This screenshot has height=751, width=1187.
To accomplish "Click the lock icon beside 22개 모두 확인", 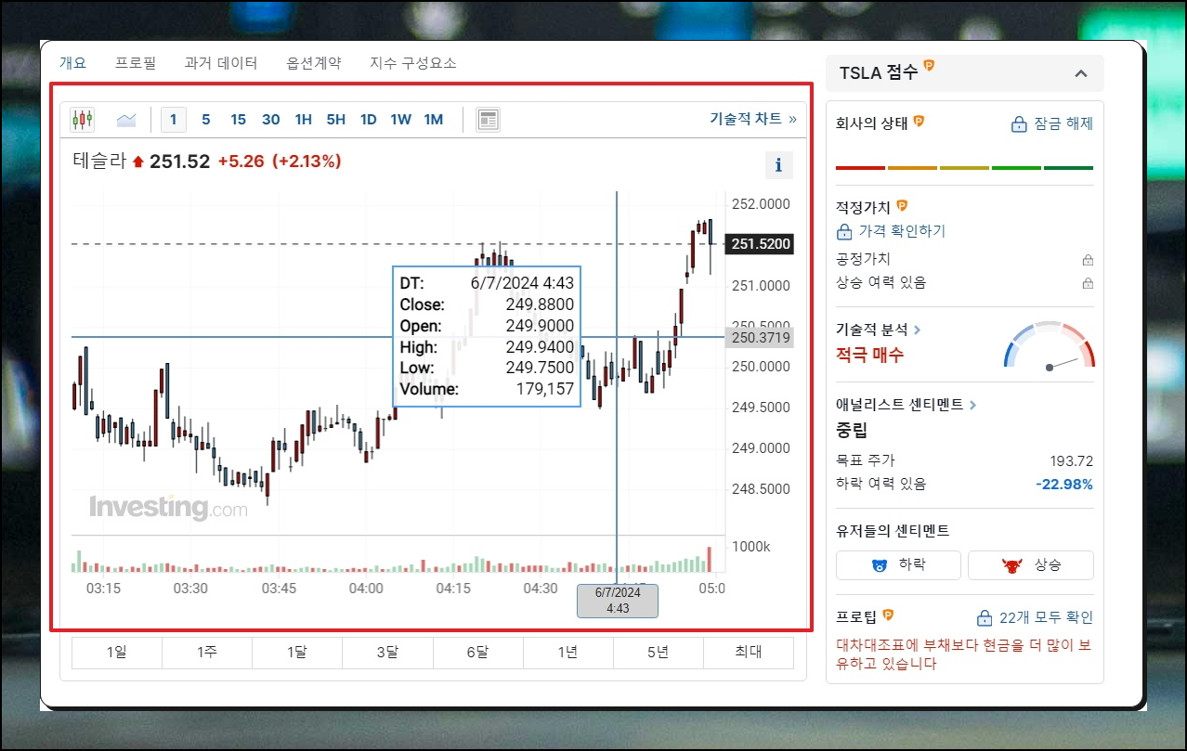I will (x=985, y=618).
